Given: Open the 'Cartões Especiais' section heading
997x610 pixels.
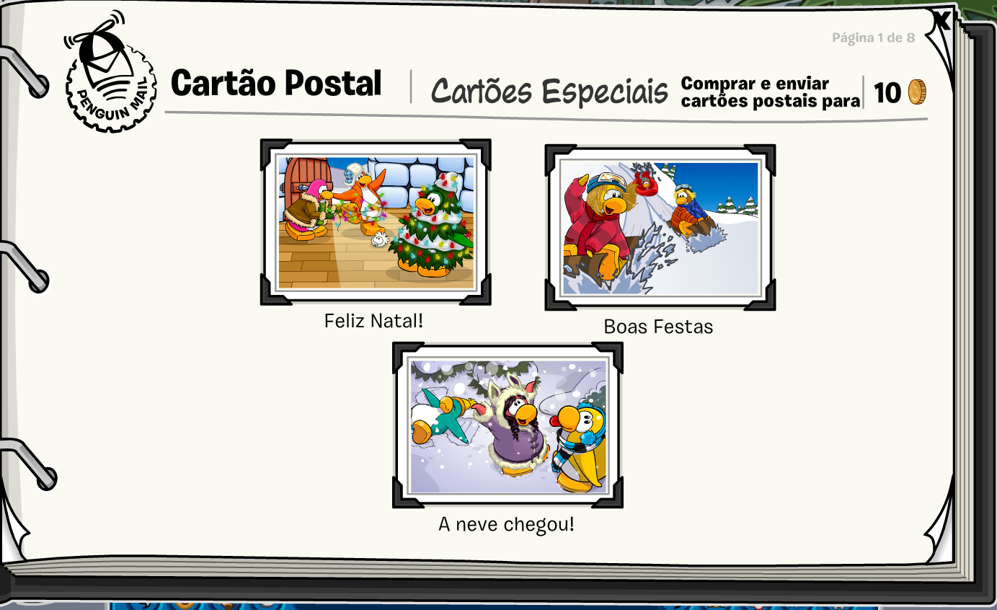Looking at the screenshot, I should click(549, 91).
